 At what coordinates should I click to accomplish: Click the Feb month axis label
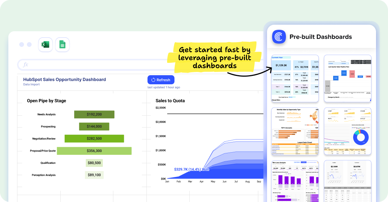[179, 181]
